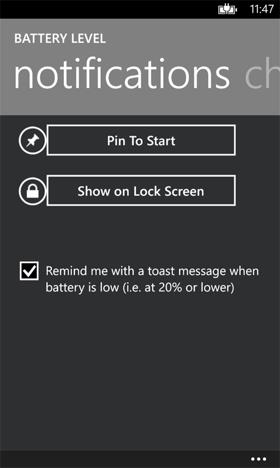This screenshot has width=280, height=468.
Task: Tap the 11:47 clock in the status bar
Action: (262, 9)
